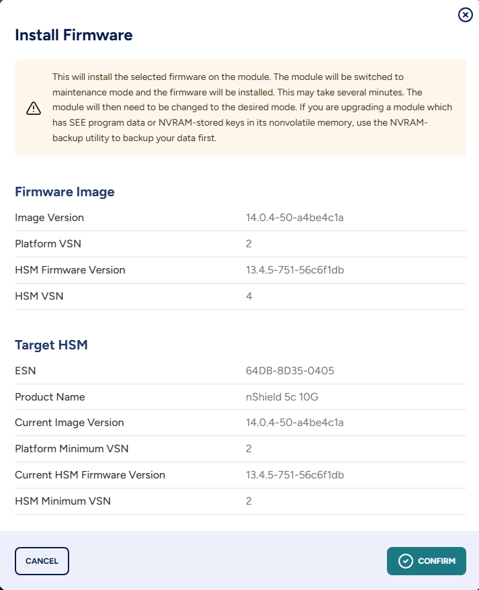Click the nShield 5c 10G product name

[282, 396]
